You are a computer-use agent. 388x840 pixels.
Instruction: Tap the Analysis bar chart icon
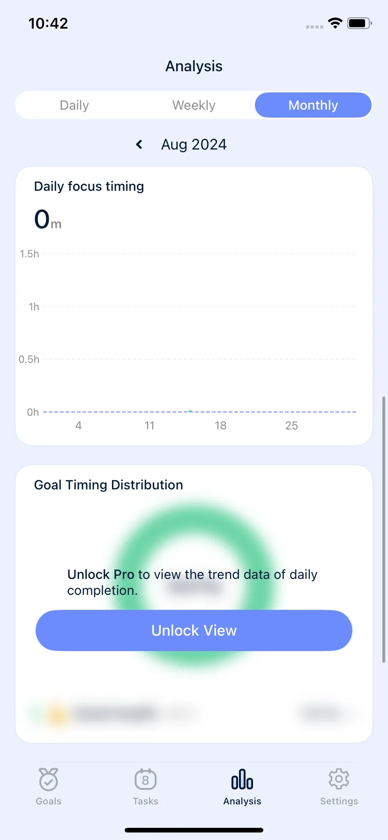tap(242, 779)
